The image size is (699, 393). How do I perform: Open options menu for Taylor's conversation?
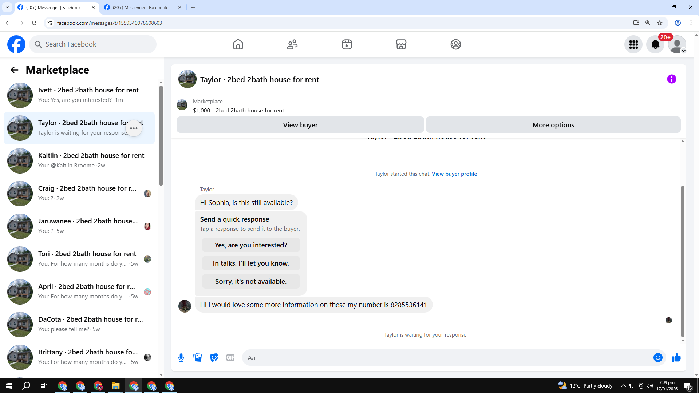click(134, 128)
